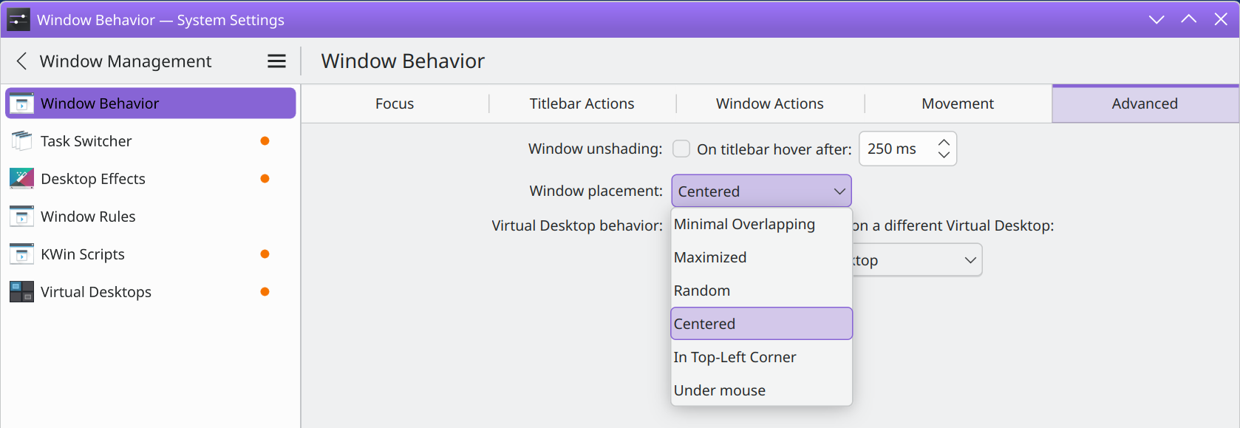Open the Movement tab

point(958,103)
